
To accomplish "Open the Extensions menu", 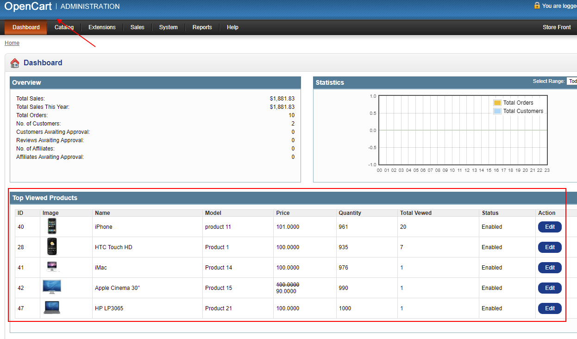I will click(102, 27).
